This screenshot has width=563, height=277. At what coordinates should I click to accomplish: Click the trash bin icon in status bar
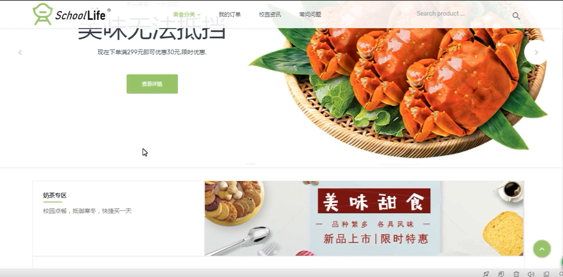516,274
